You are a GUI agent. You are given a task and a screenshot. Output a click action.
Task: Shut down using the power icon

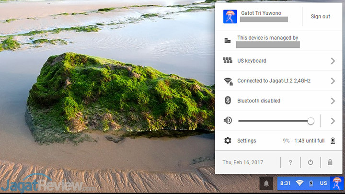click(310, 162)
